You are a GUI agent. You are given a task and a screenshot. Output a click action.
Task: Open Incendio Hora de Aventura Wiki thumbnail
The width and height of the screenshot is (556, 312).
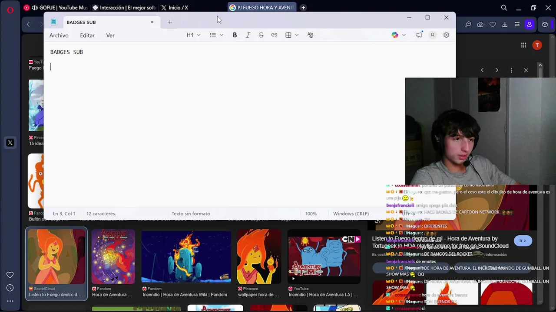coord(186,257)
